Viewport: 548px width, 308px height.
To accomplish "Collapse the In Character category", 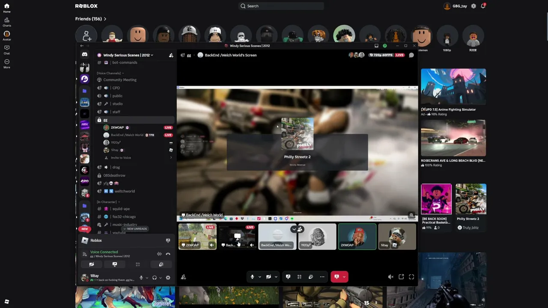I will (108, 202).
